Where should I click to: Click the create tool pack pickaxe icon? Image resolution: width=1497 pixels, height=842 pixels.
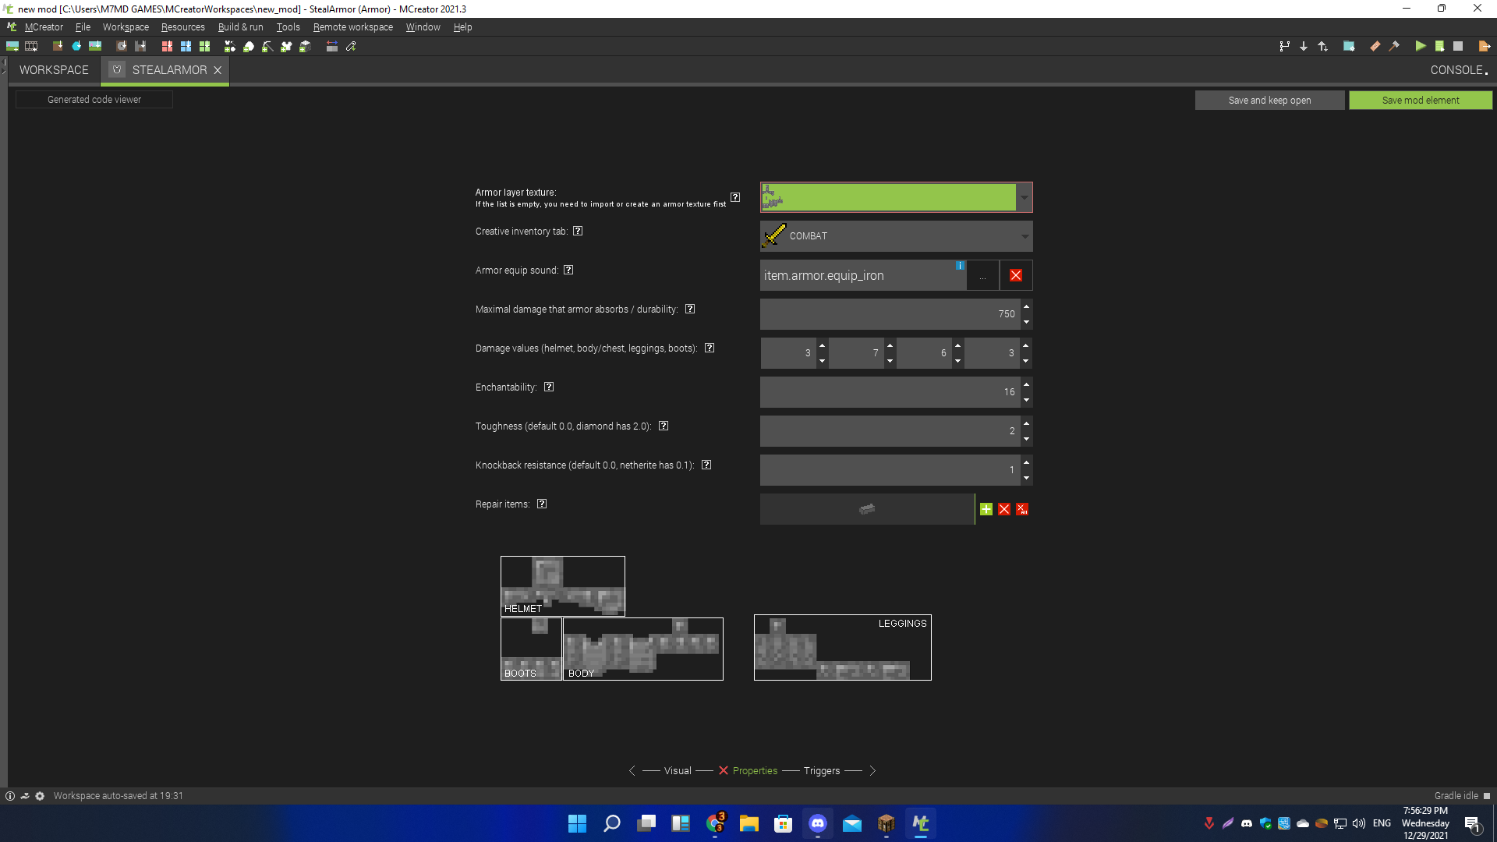point(267,47)
